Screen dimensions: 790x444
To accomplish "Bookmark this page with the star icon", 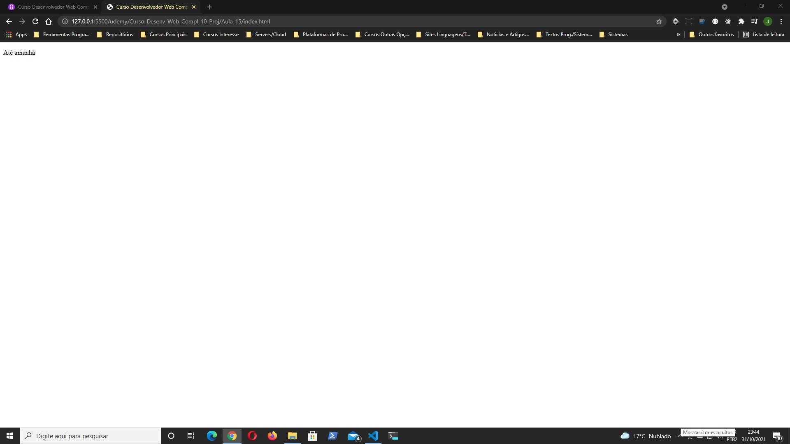I will [x=659, y=21].
